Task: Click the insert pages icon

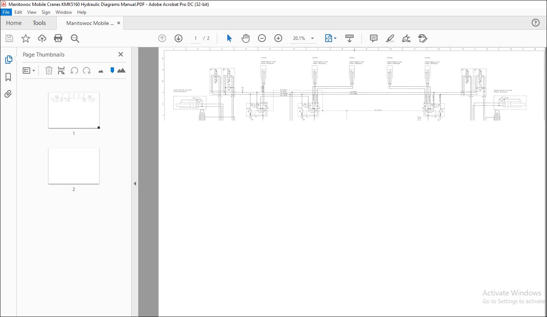Action: 61,70
